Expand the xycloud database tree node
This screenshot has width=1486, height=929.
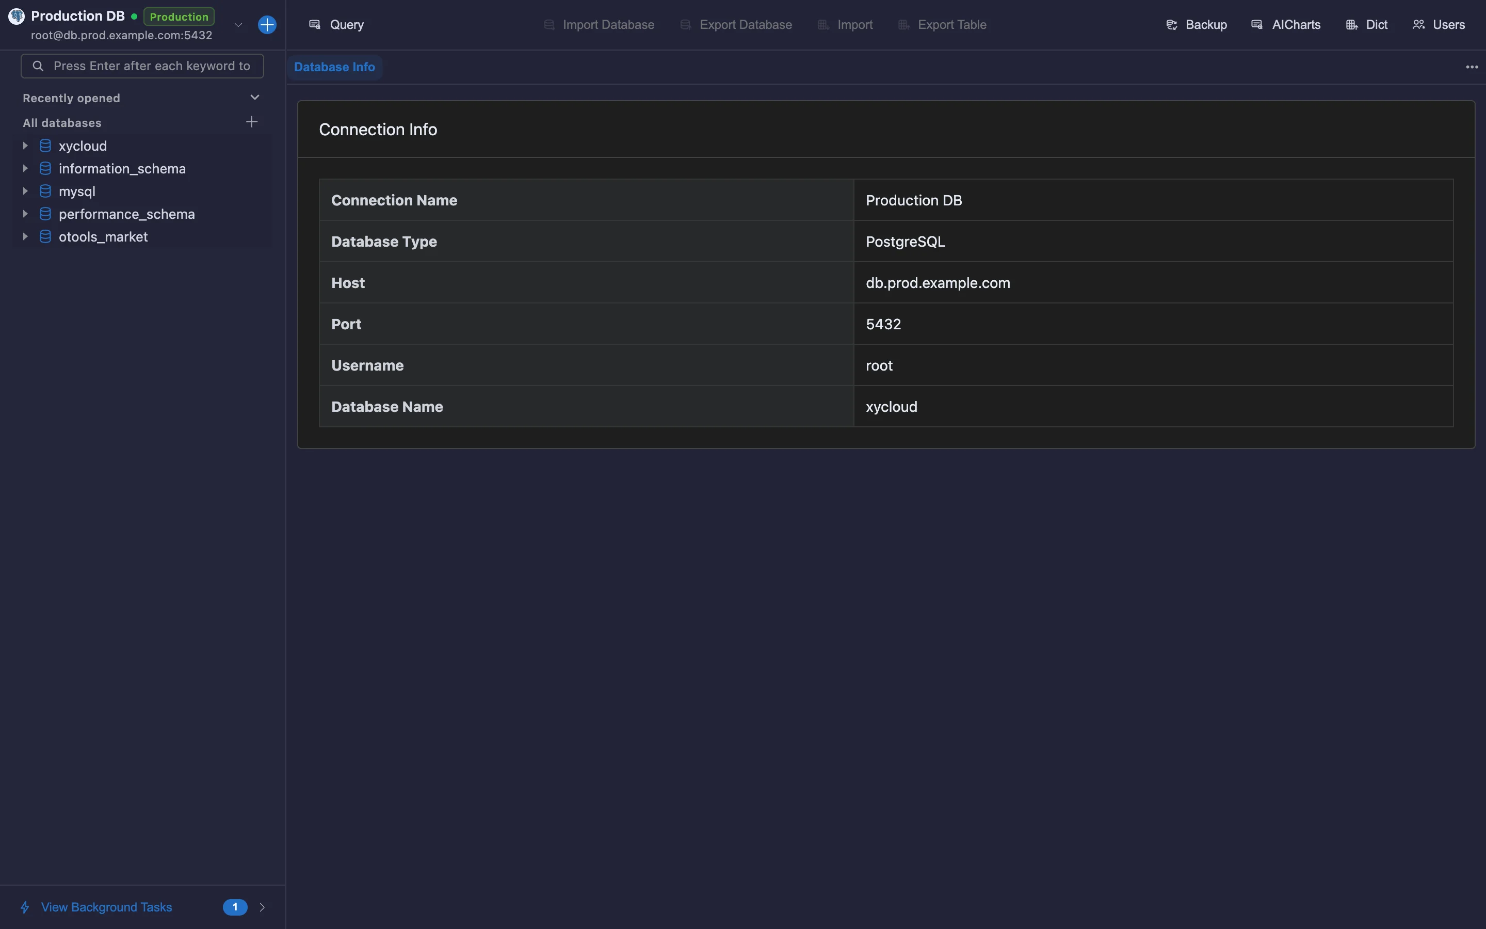click(x=25, y=146)
